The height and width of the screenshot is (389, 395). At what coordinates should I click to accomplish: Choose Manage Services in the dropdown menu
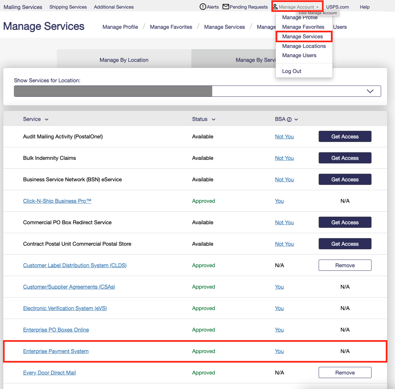tap(302, 36)
